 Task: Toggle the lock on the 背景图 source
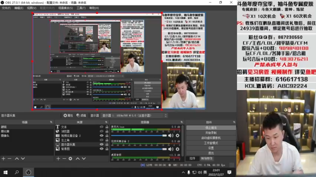click(x=107, y=149)
